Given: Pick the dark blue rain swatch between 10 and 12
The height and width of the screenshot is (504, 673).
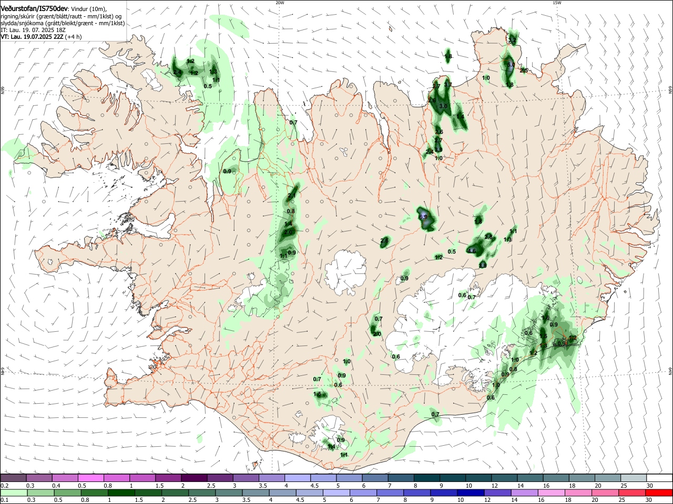Looking at the screenshot, I should click(470, 493).
